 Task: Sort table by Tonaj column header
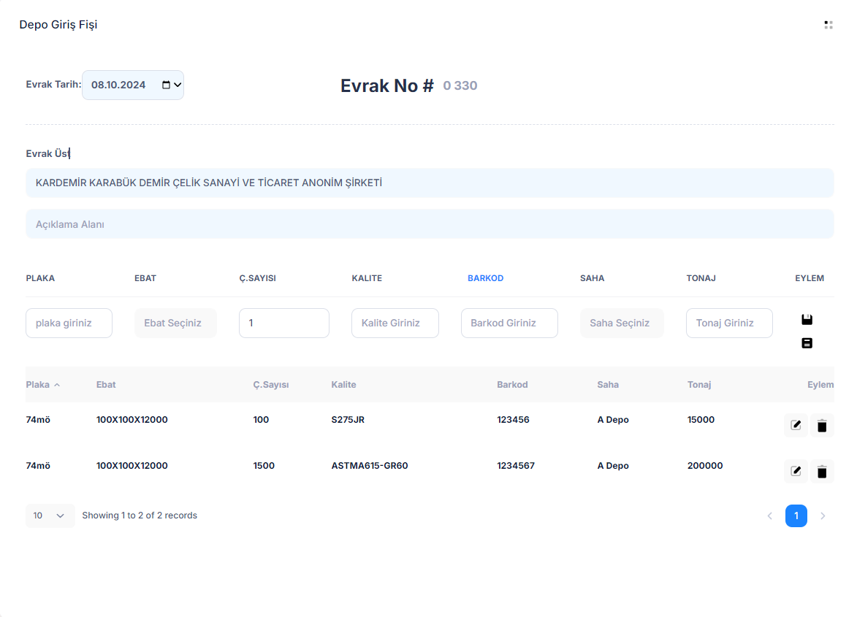point(698,385)
